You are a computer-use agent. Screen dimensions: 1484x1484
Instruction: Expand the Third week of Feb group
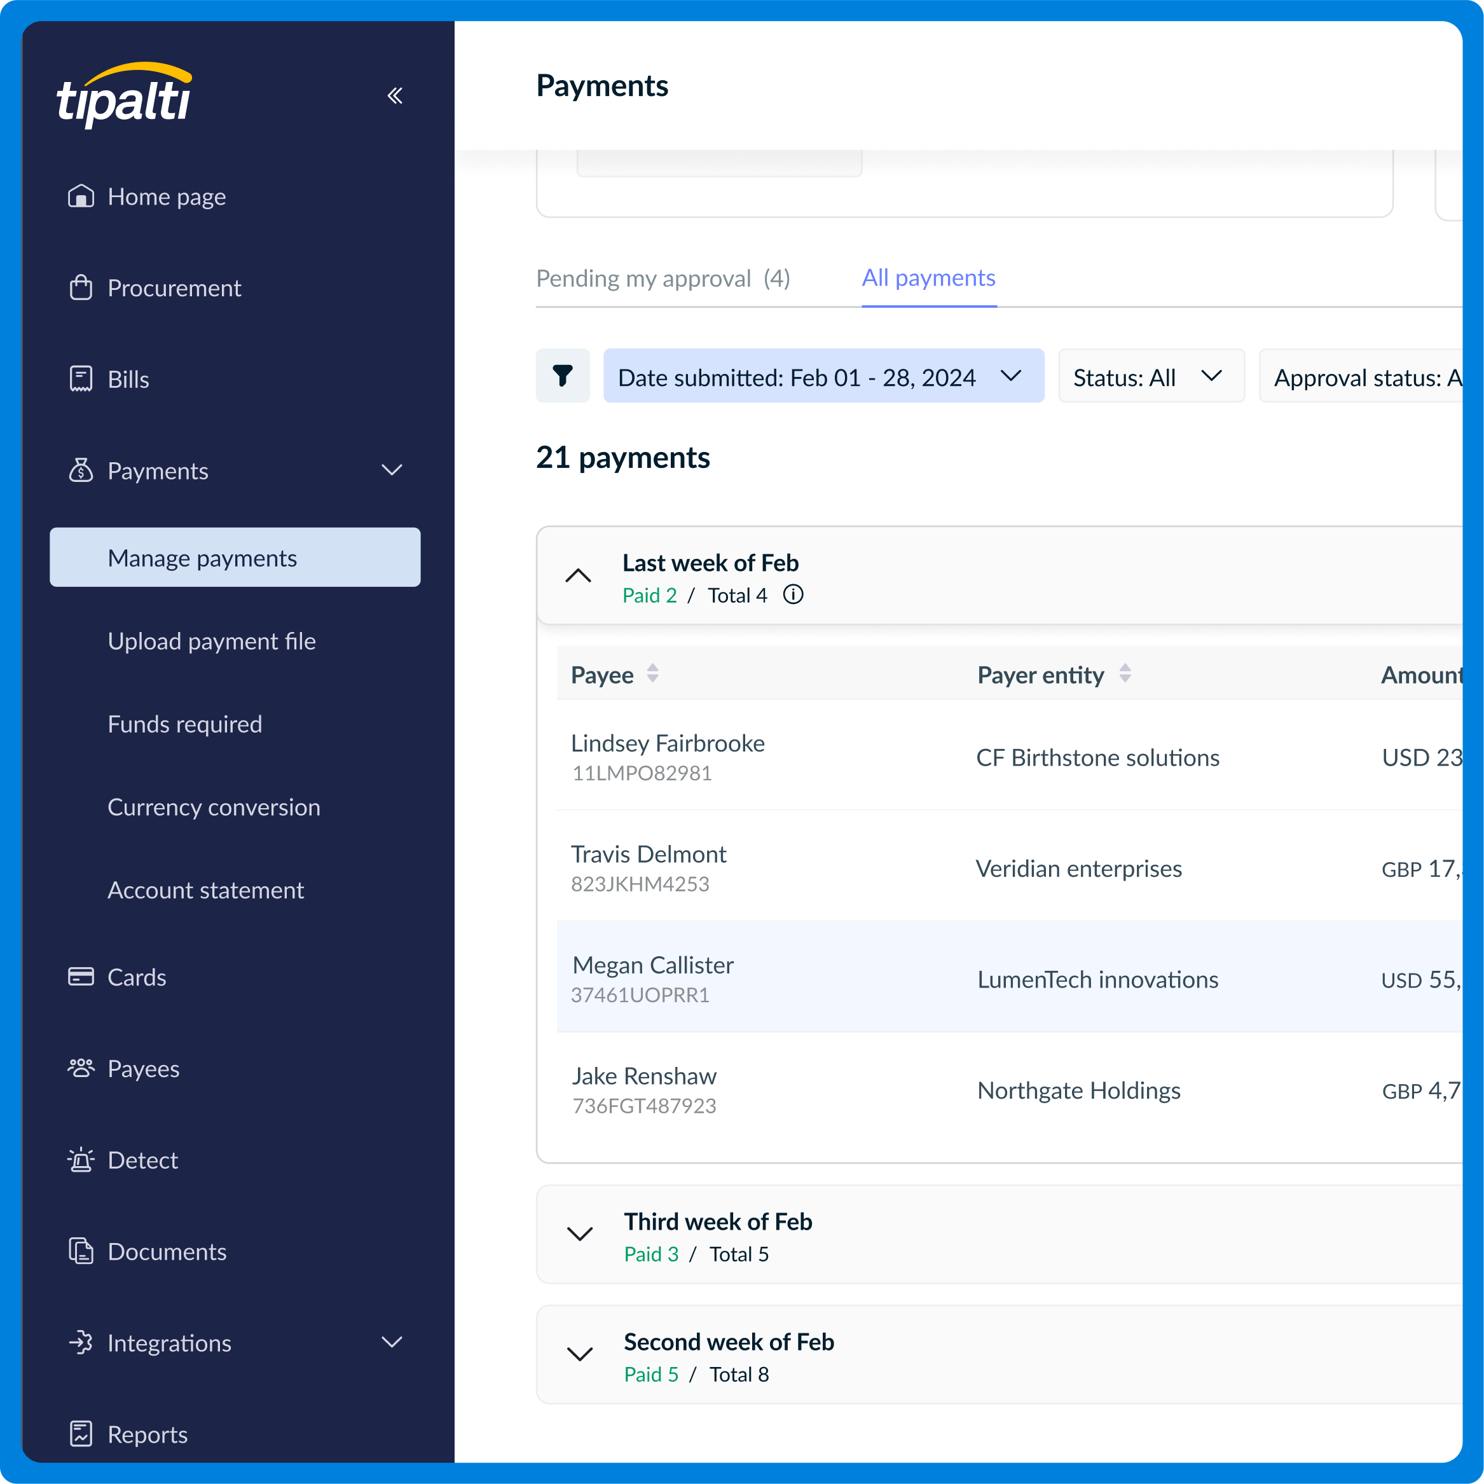click(x=580, y=1234)
